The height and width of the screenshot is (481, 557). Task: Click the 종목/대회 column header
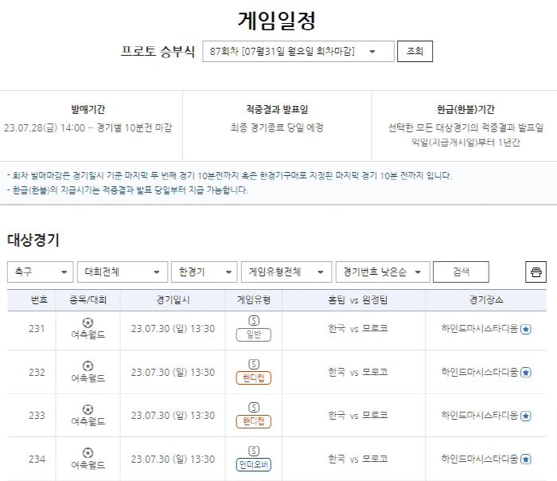pyautogui.click(x=88, y=300)
